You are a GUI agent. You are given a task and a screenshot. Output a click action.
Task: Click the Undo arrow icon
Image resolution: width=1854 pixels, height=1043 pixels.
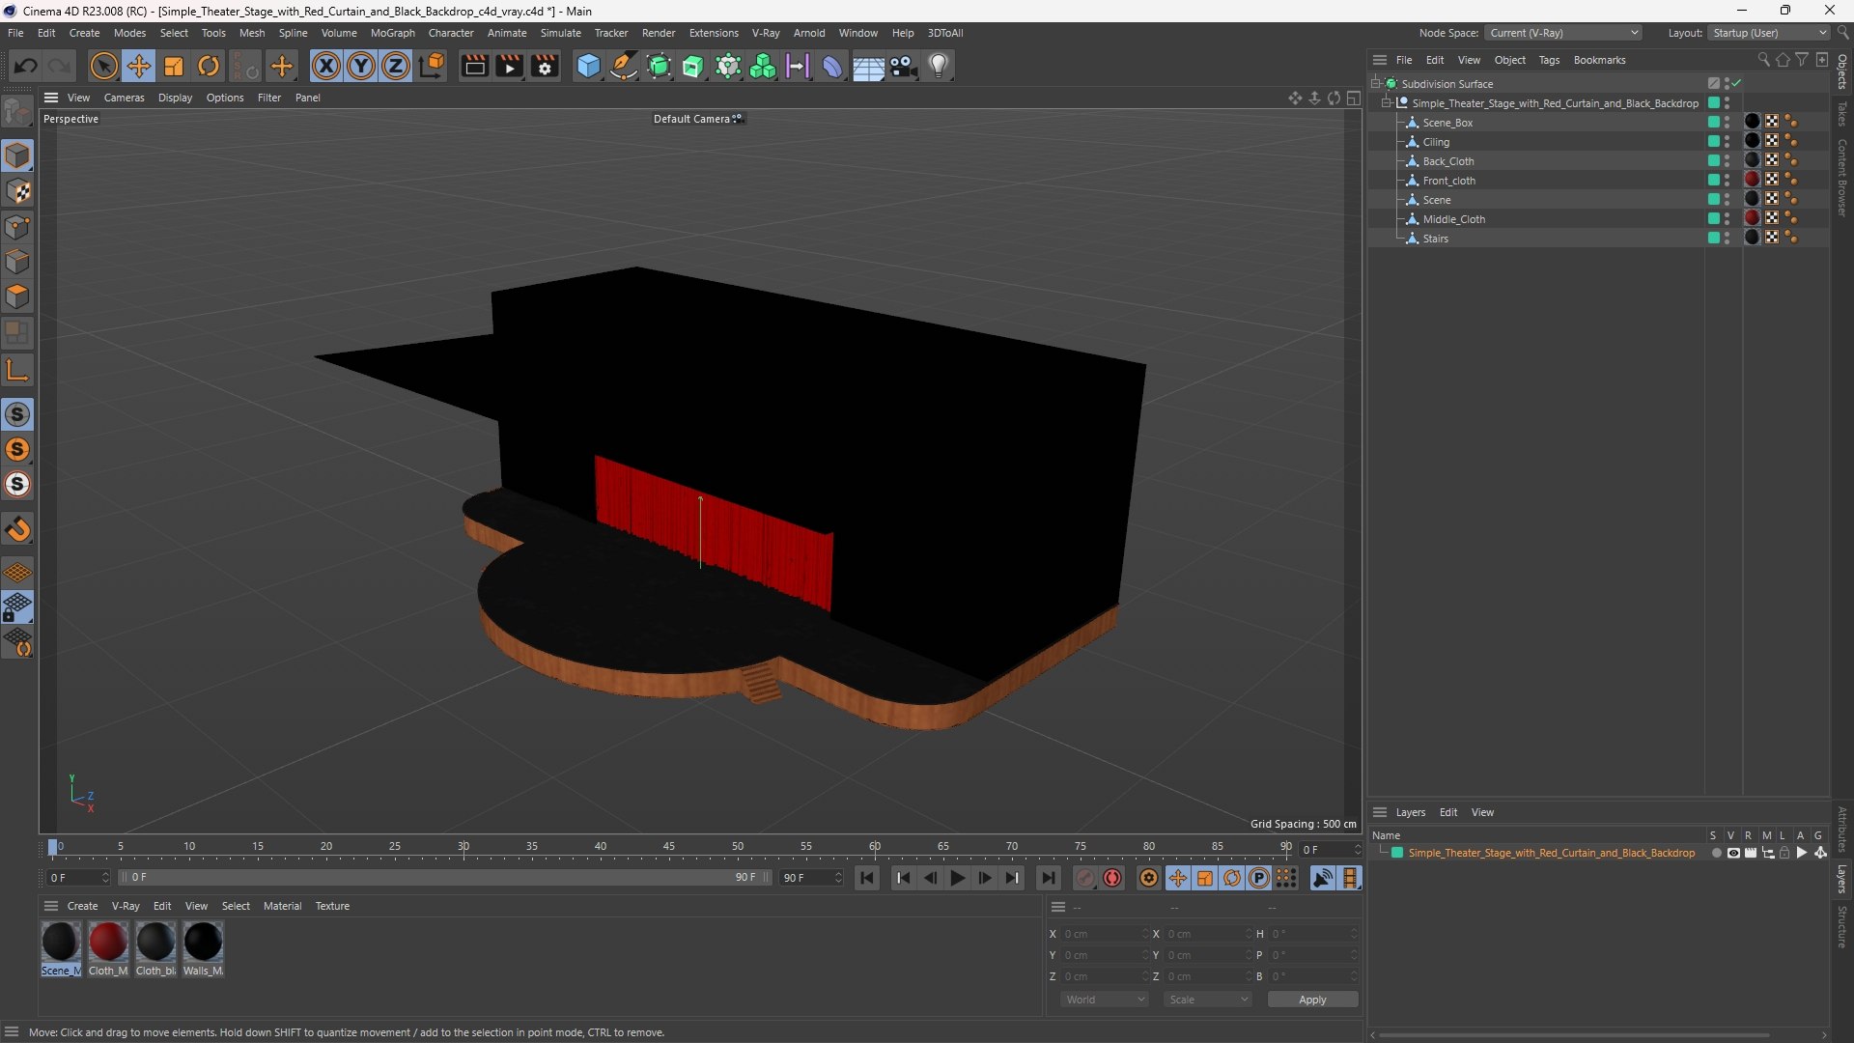[x=26, y=66]
